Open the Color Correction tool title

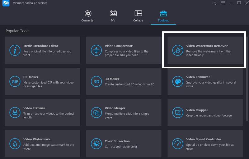click(117, 141)
